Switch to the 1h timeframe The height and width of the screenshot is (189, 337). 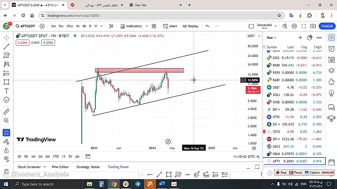click(78, 26)
